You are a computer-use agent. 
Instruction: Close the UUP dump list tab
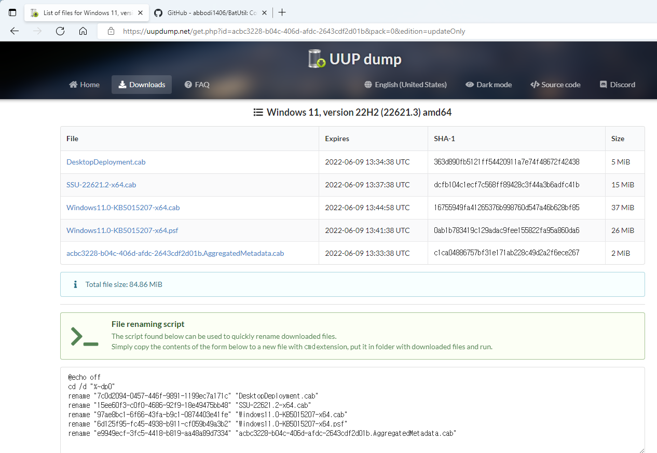[x=140, y=12]
